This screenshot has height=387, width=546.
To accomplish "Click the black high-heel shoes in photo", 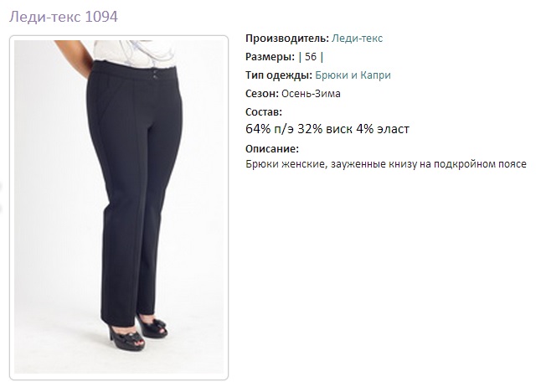I will [x=137, y=333].
